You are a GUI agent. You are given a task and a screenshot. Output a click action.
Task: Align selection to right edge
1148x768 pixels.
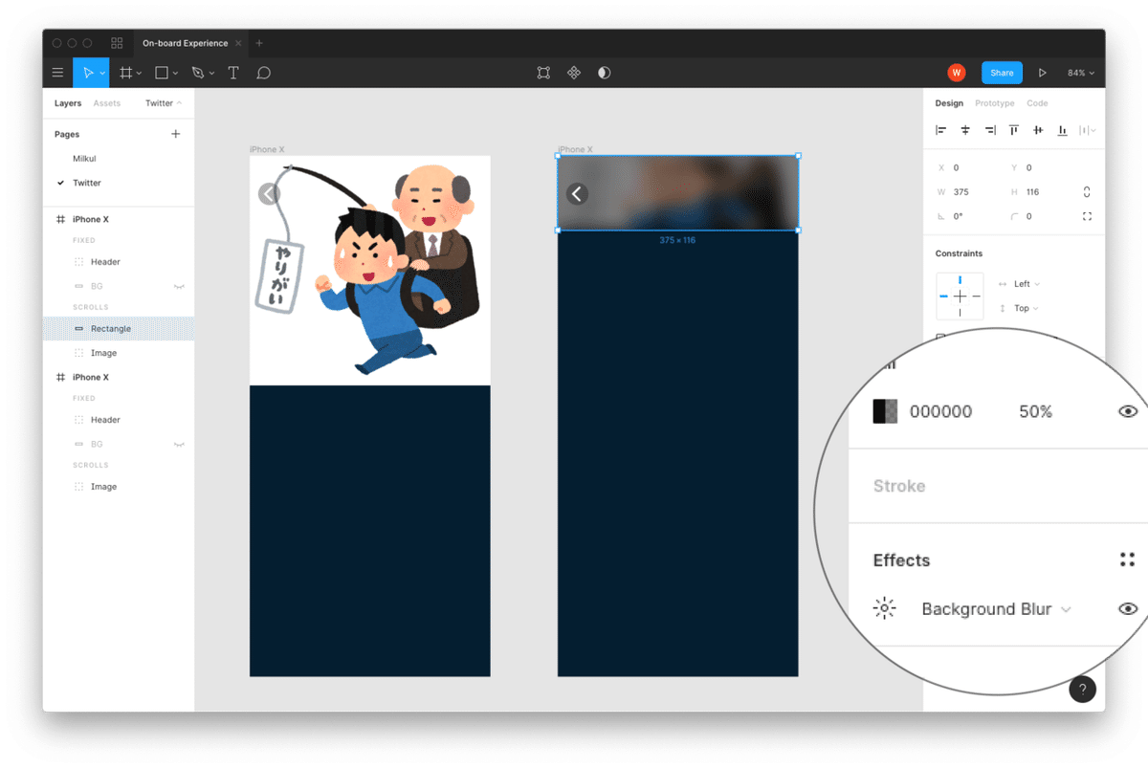tap(990, 130)
